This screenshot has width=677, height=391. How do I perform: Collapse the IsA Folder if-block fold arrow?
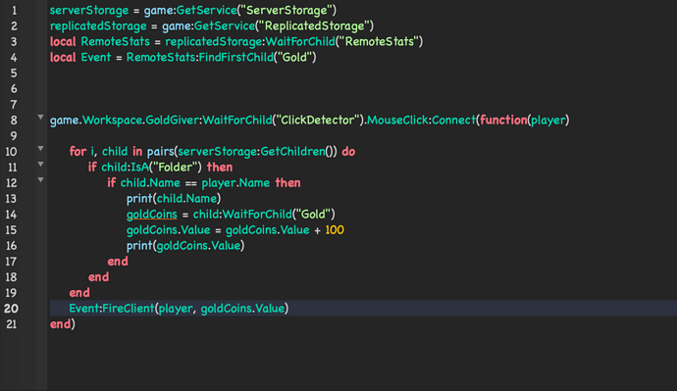[x=40, y=165]
